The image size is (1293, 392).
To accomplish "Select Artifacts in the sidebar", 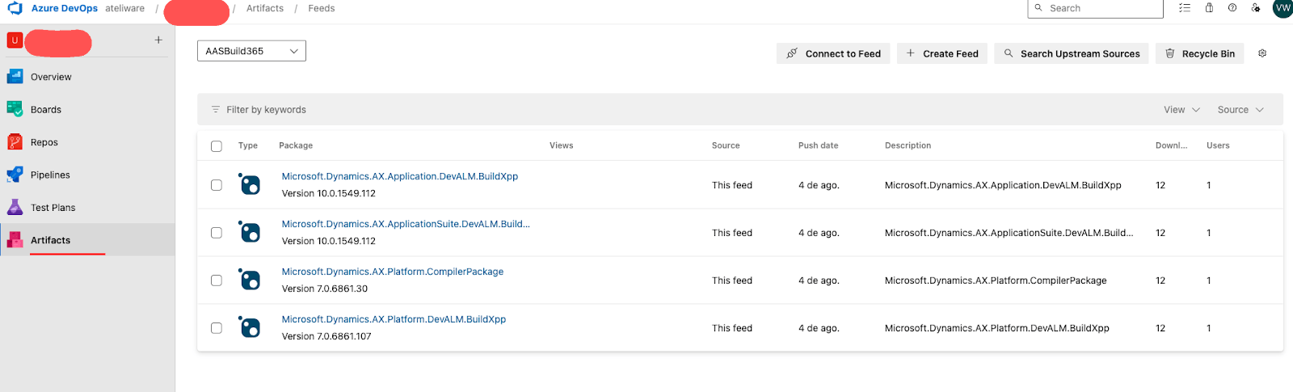I will click(87, 240).
